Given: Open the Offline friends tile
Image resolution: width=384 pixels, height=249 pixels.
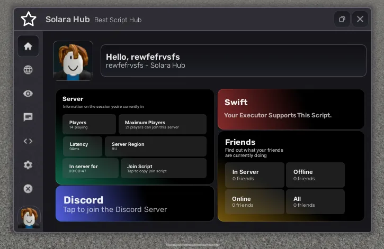Looking at the screenshot, I should tap(316, 175).
